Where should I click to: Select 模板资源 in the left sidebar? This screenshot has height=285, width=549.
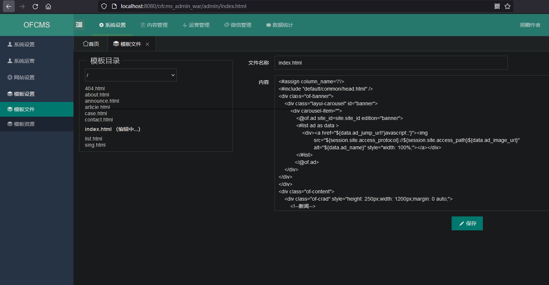click(x=37, y=124)
